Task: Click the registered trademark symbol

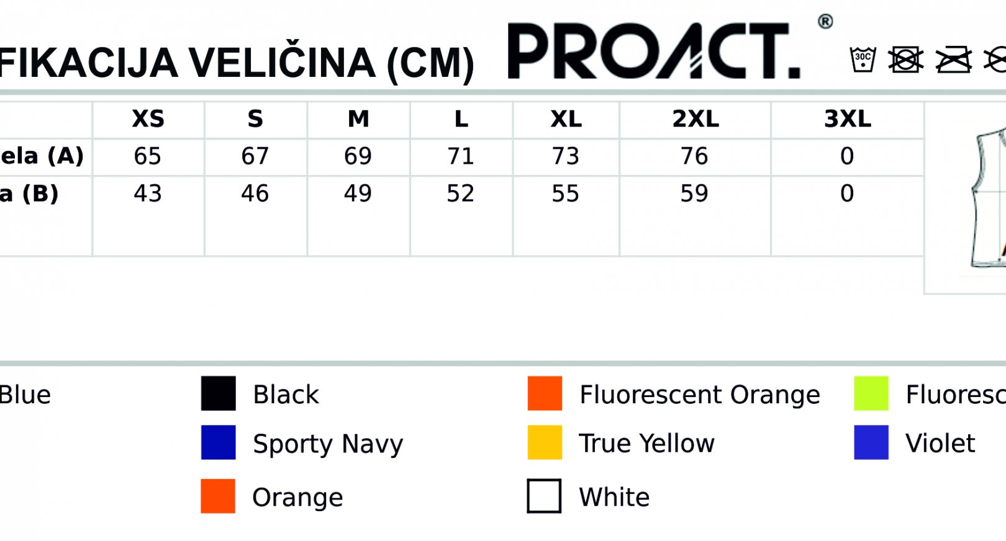Action: point(825,22)
